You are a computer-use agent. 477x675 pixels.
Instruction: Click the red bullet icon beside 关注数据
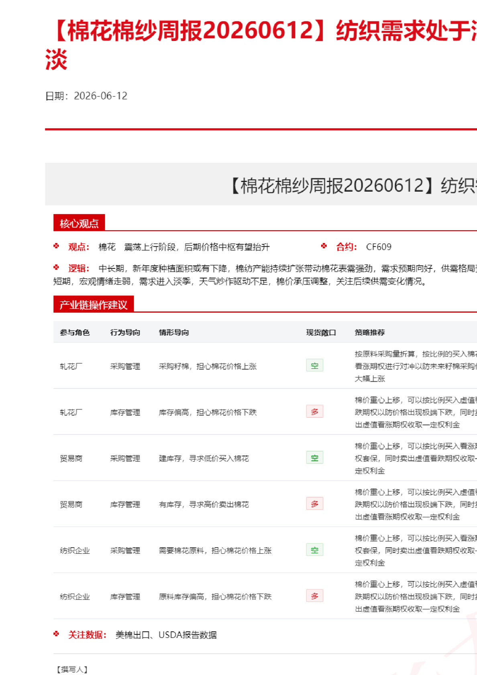56,634
